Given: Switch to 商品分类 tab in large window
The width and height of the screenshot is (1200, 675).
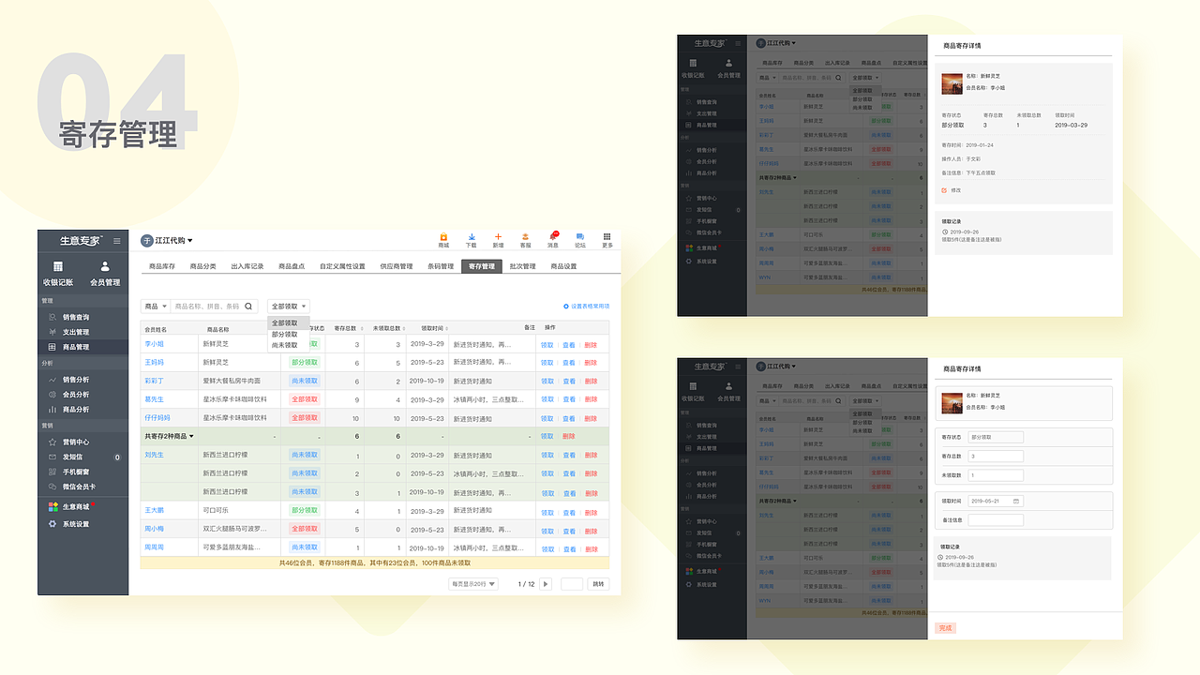Looking at the screenshot, I should (202, 266).
